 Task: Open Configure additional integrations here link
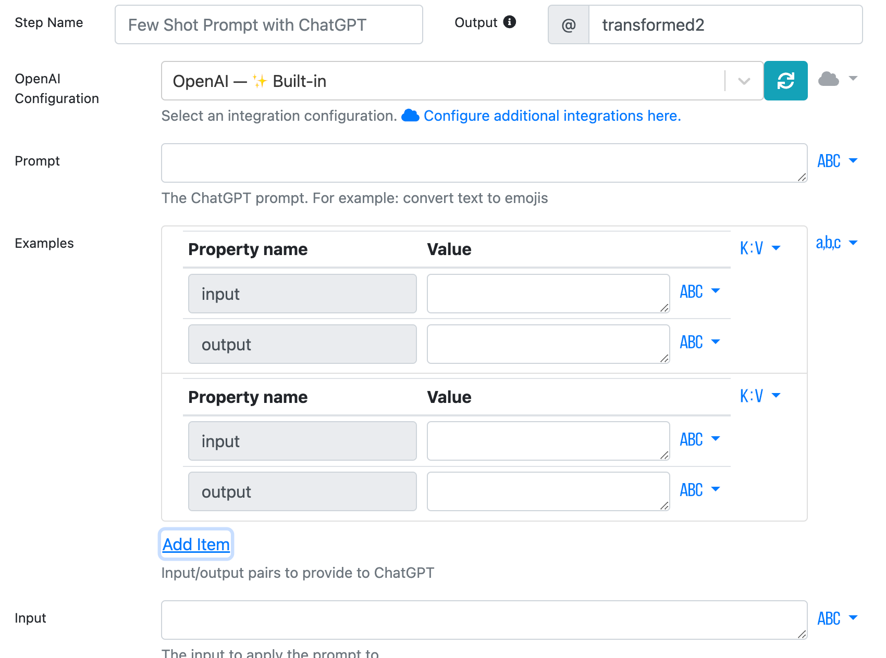552,116
